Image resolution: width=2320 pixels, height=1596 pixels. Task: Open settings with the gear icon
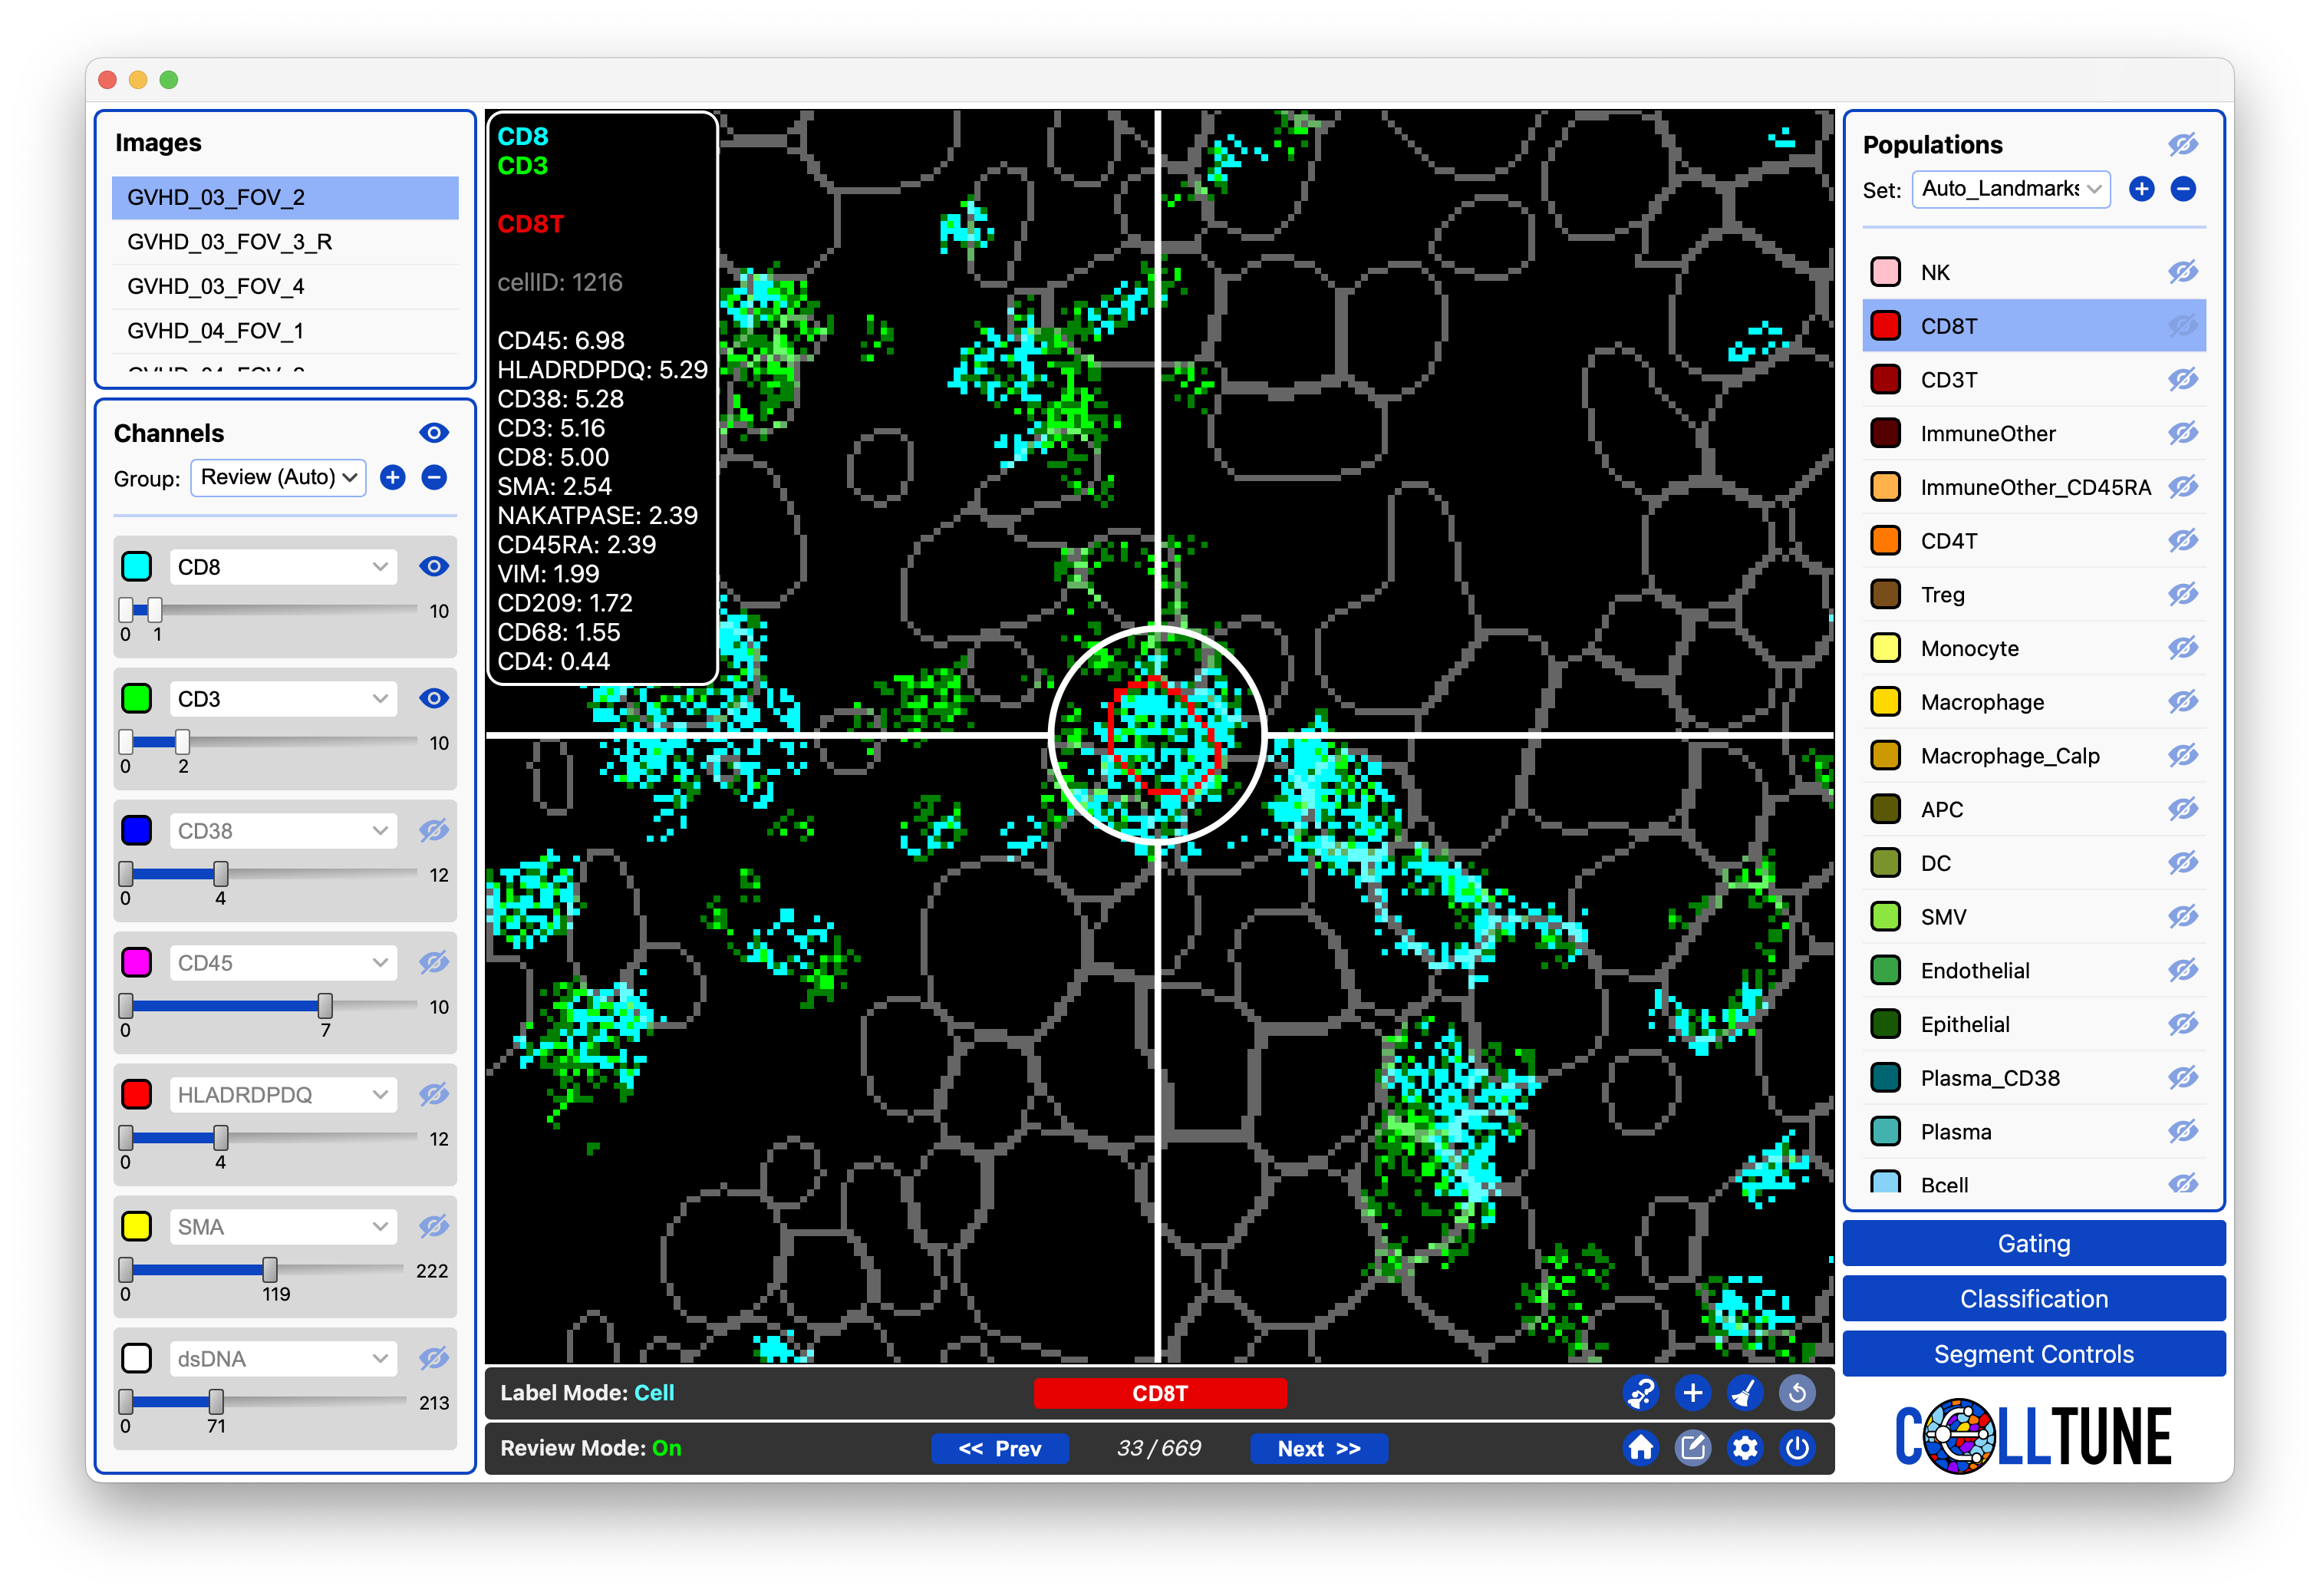(x=1745, y=1447)
